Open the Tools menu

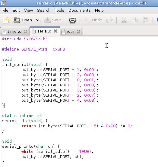[59, 11]
